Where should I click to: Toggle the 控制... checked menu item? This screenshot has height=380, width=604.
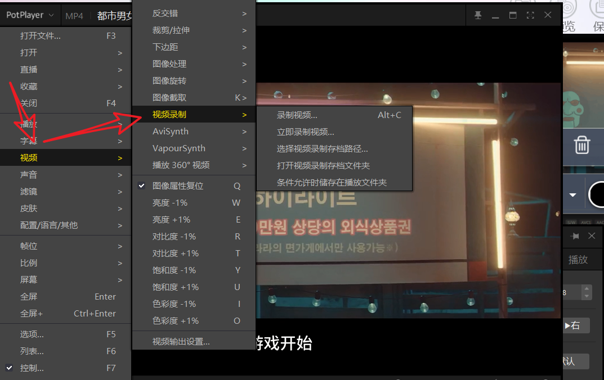[32, 368]
